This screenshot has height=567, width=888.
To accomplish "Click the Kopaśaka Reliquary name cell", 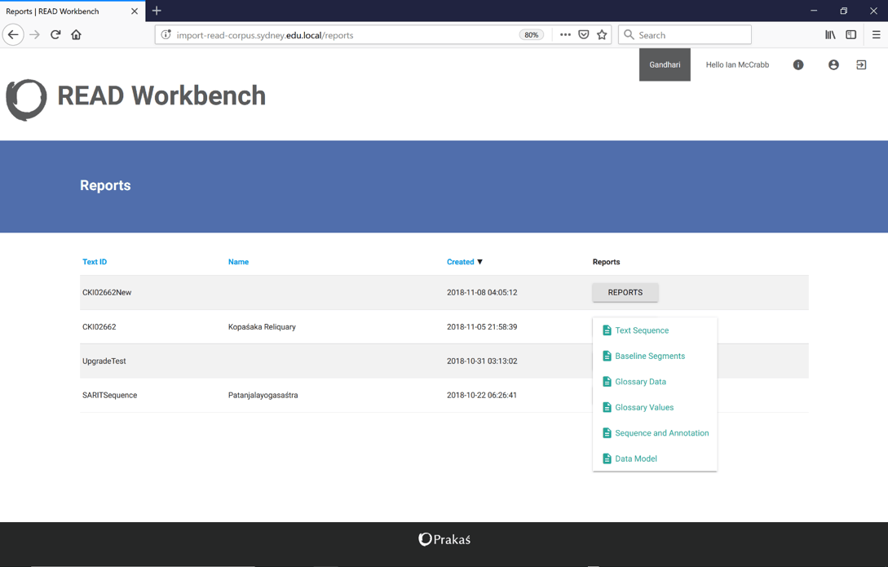I will coord(262,327).
